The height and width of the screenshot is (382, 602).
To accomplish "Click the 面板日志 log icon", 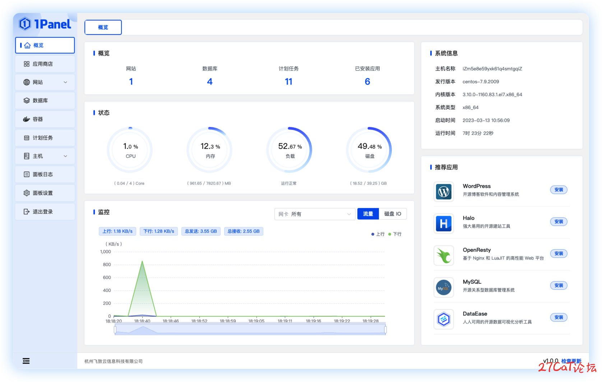I will click(27, 174).
